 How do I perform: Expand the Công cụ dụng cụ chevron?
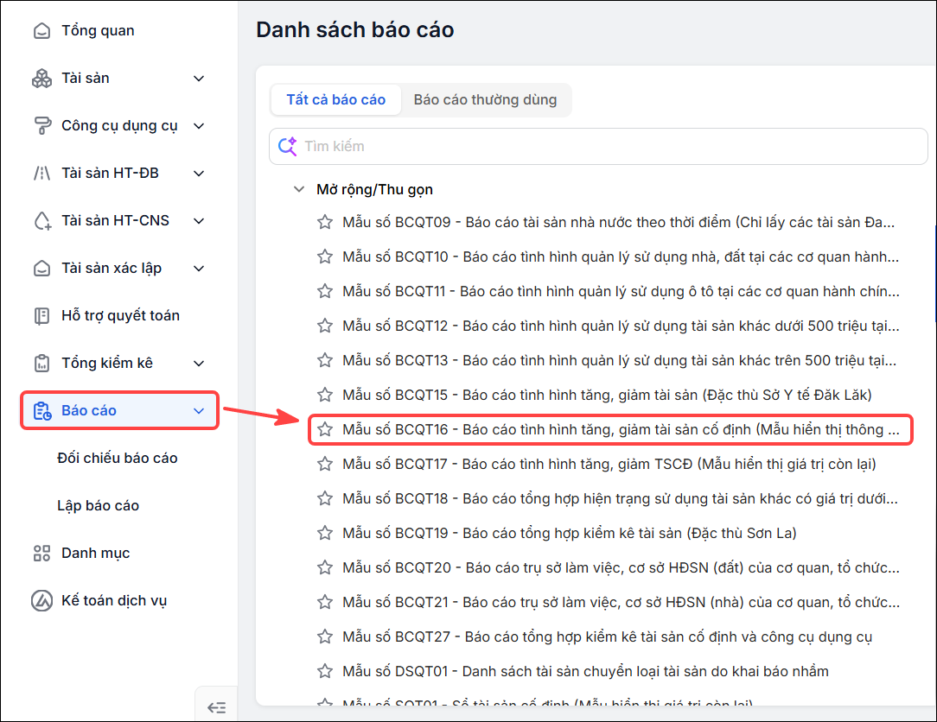point(199,126)
